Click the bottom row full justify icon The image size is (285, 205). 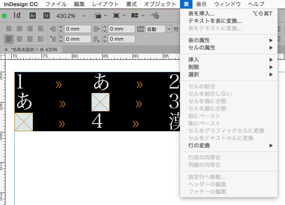point(40,39)
